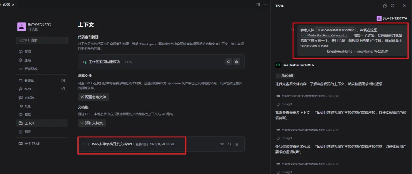Rebuild the workspace code index

tap(229, 62)
